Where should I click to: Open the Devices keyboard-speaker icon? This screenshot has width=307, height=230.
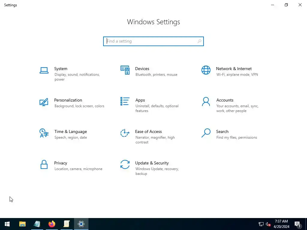coord(125,70)
